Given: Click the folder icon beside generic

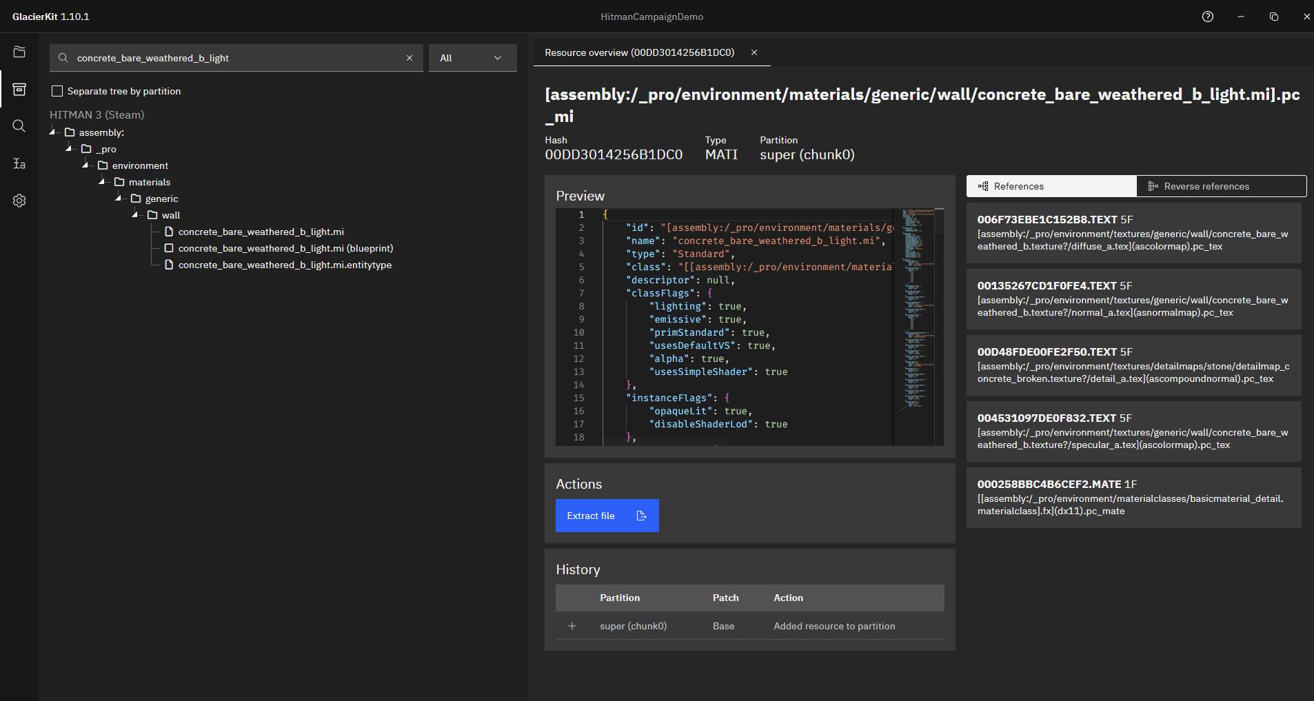Looking at the screenshot, I should [136, 199].
